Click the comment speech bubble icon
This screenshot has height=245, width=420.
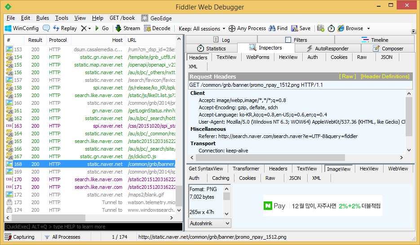pos(46,28)
